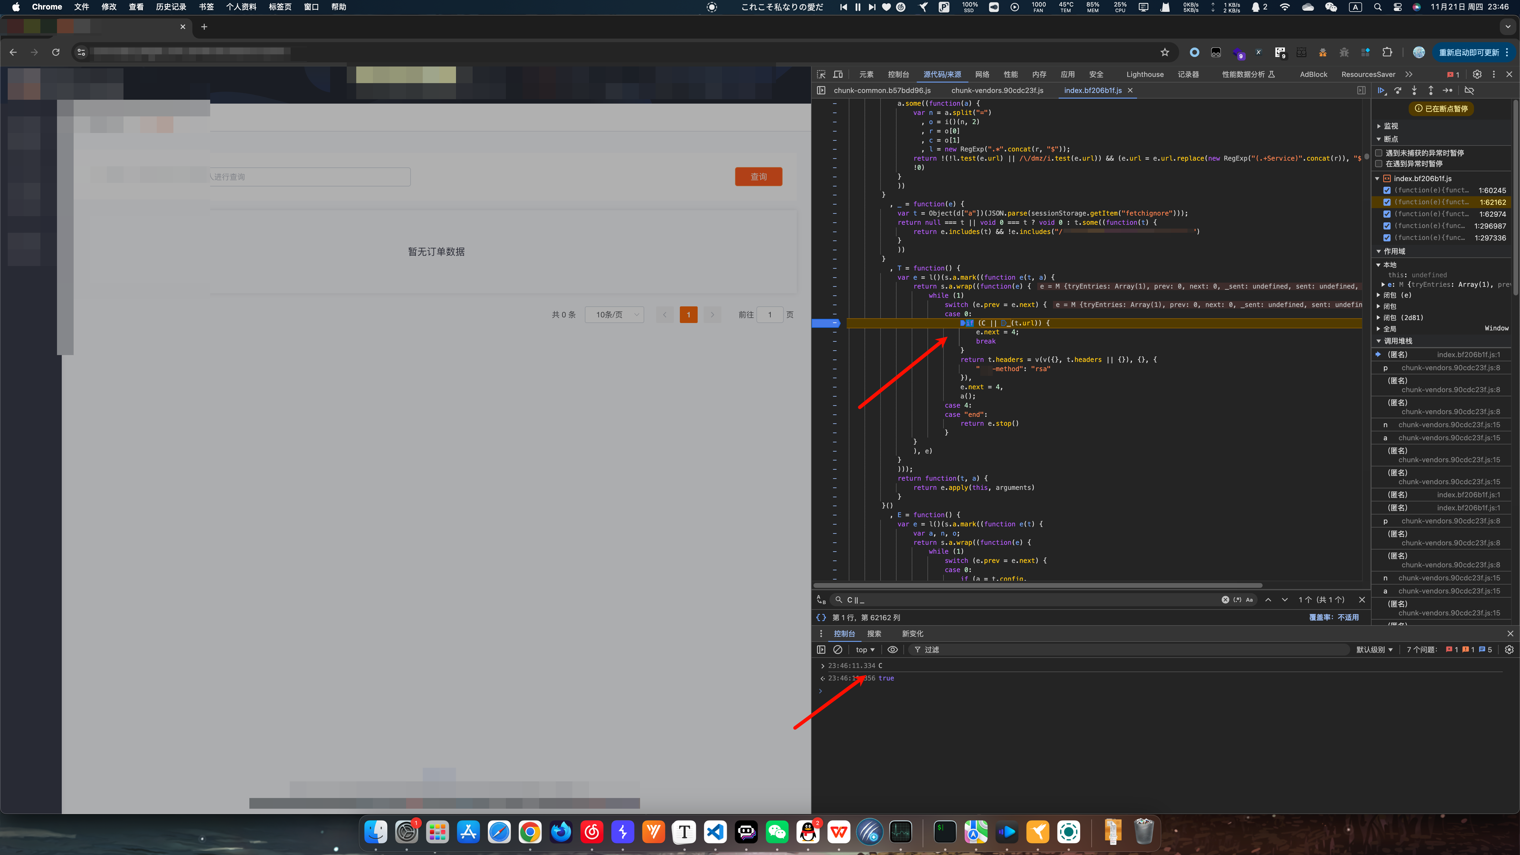Viewport: 1520px width, 855px height.
Task: Clear the source search field
Action: 1225,599
